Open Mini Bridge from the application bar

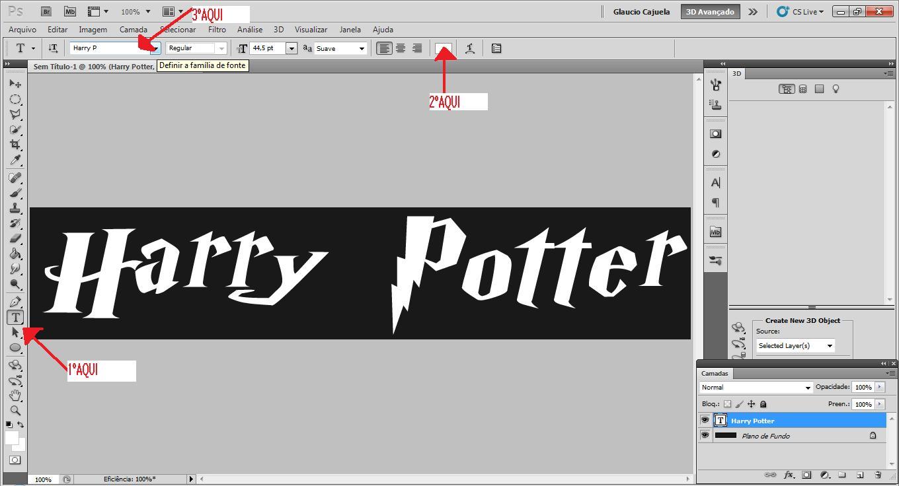(x=69, y=11)
